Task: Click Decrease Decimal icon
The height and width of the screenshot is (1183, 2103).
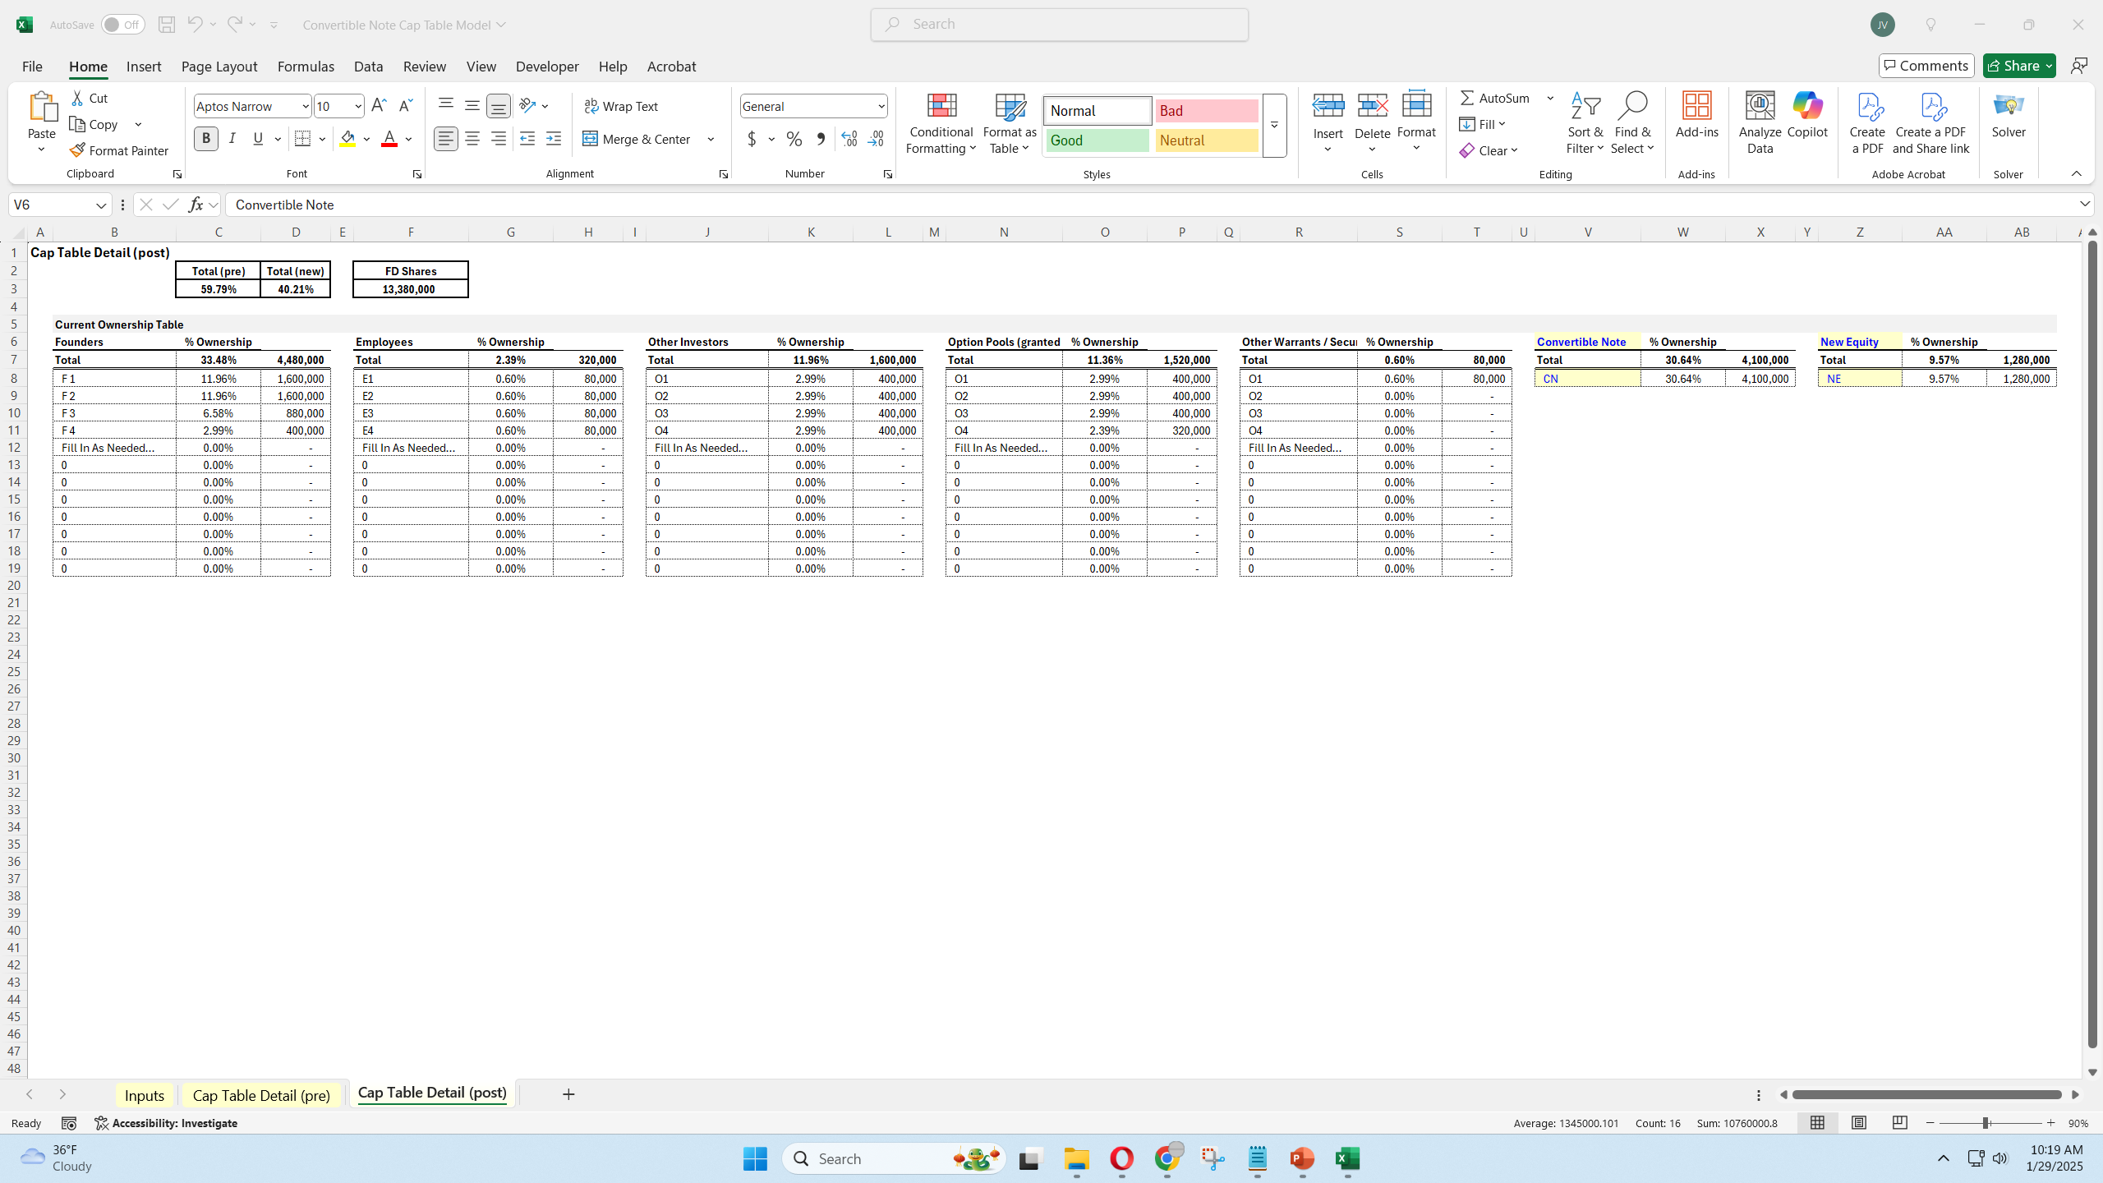Action: click(876, 140)
